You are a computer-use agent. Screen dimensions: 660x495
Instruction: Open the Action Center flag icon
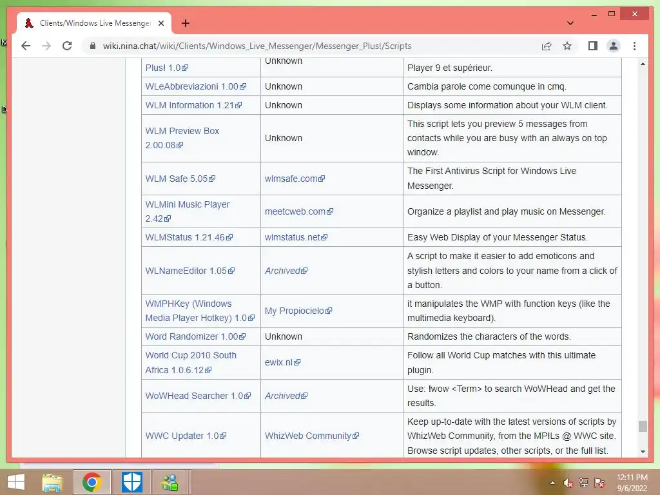coord(599,482)
